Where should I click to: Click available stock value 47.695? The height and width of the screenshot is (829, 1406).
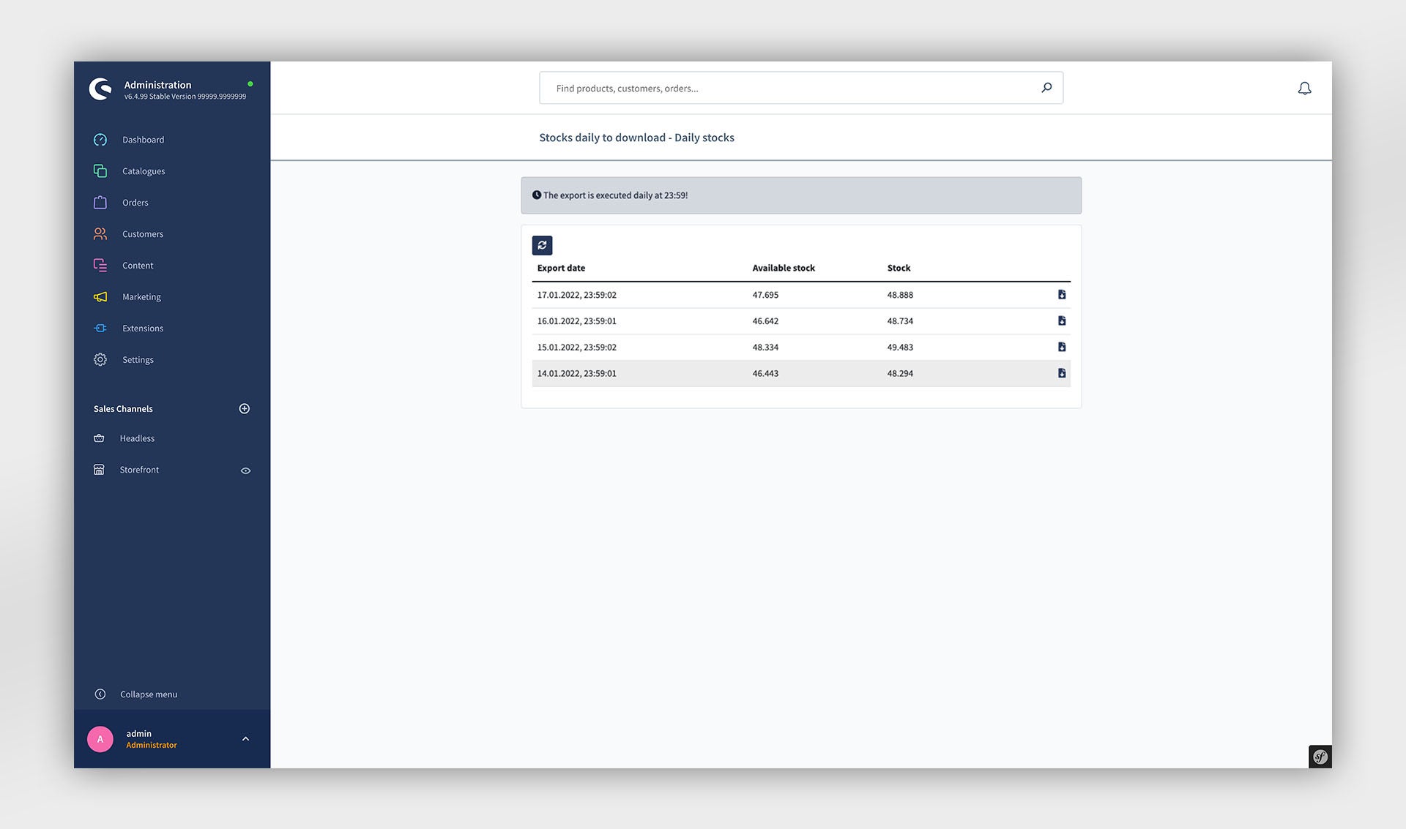[765, 296]
